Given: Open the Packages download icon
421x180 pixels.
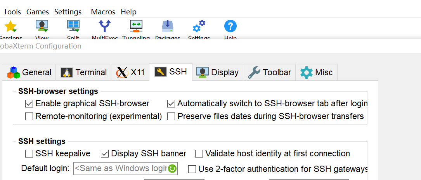Looking at the screenshot, I should tap(168, 26).
